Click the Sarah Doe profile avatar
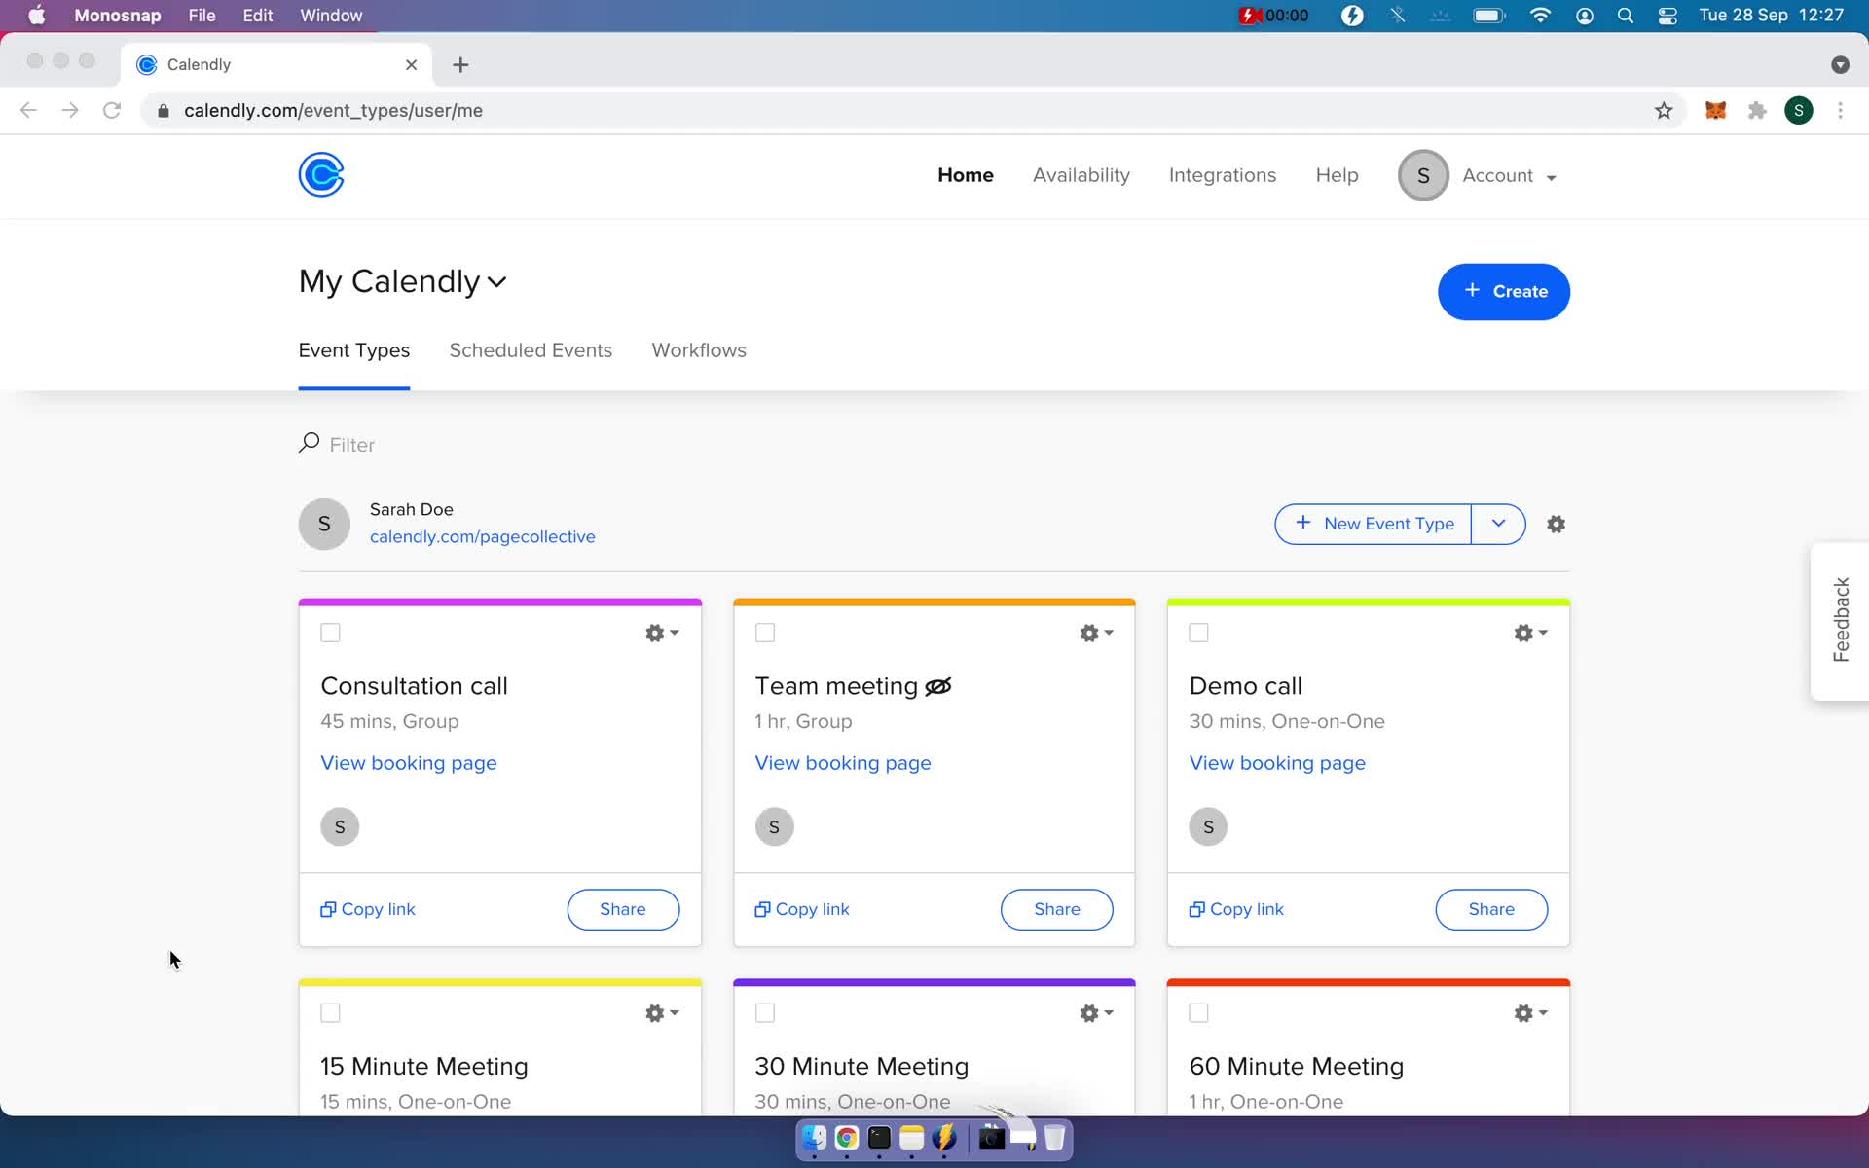 [324, 524]
